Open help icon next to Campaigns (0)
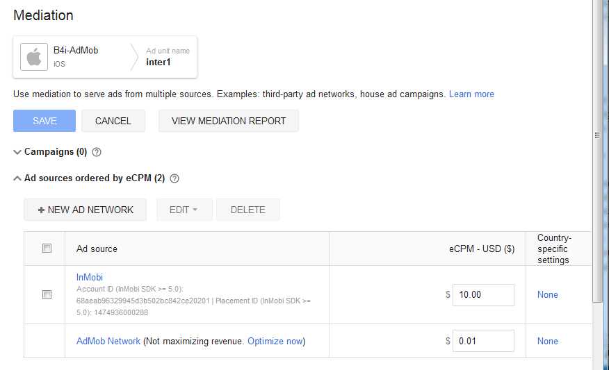 (x=97, y=152)
